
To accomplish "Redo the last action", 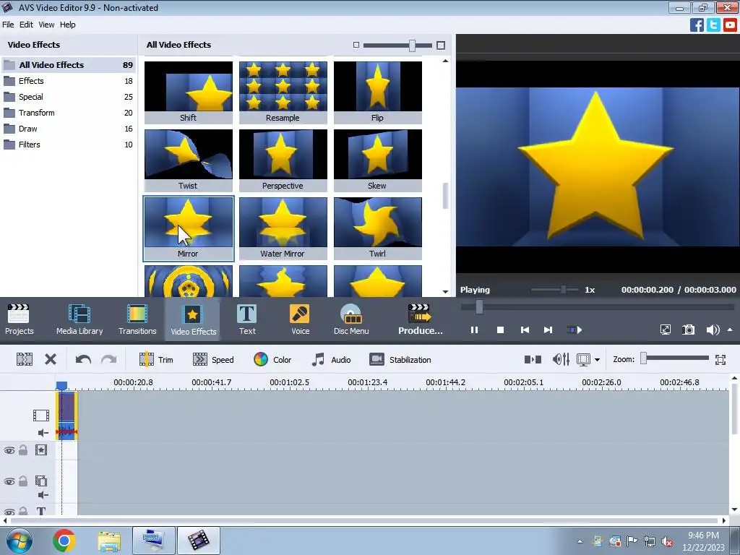I will [x=108, y=360].
